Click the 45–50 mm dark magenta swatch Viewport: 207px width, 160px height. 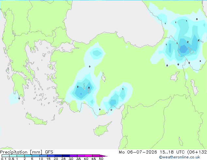pos(96,156)
